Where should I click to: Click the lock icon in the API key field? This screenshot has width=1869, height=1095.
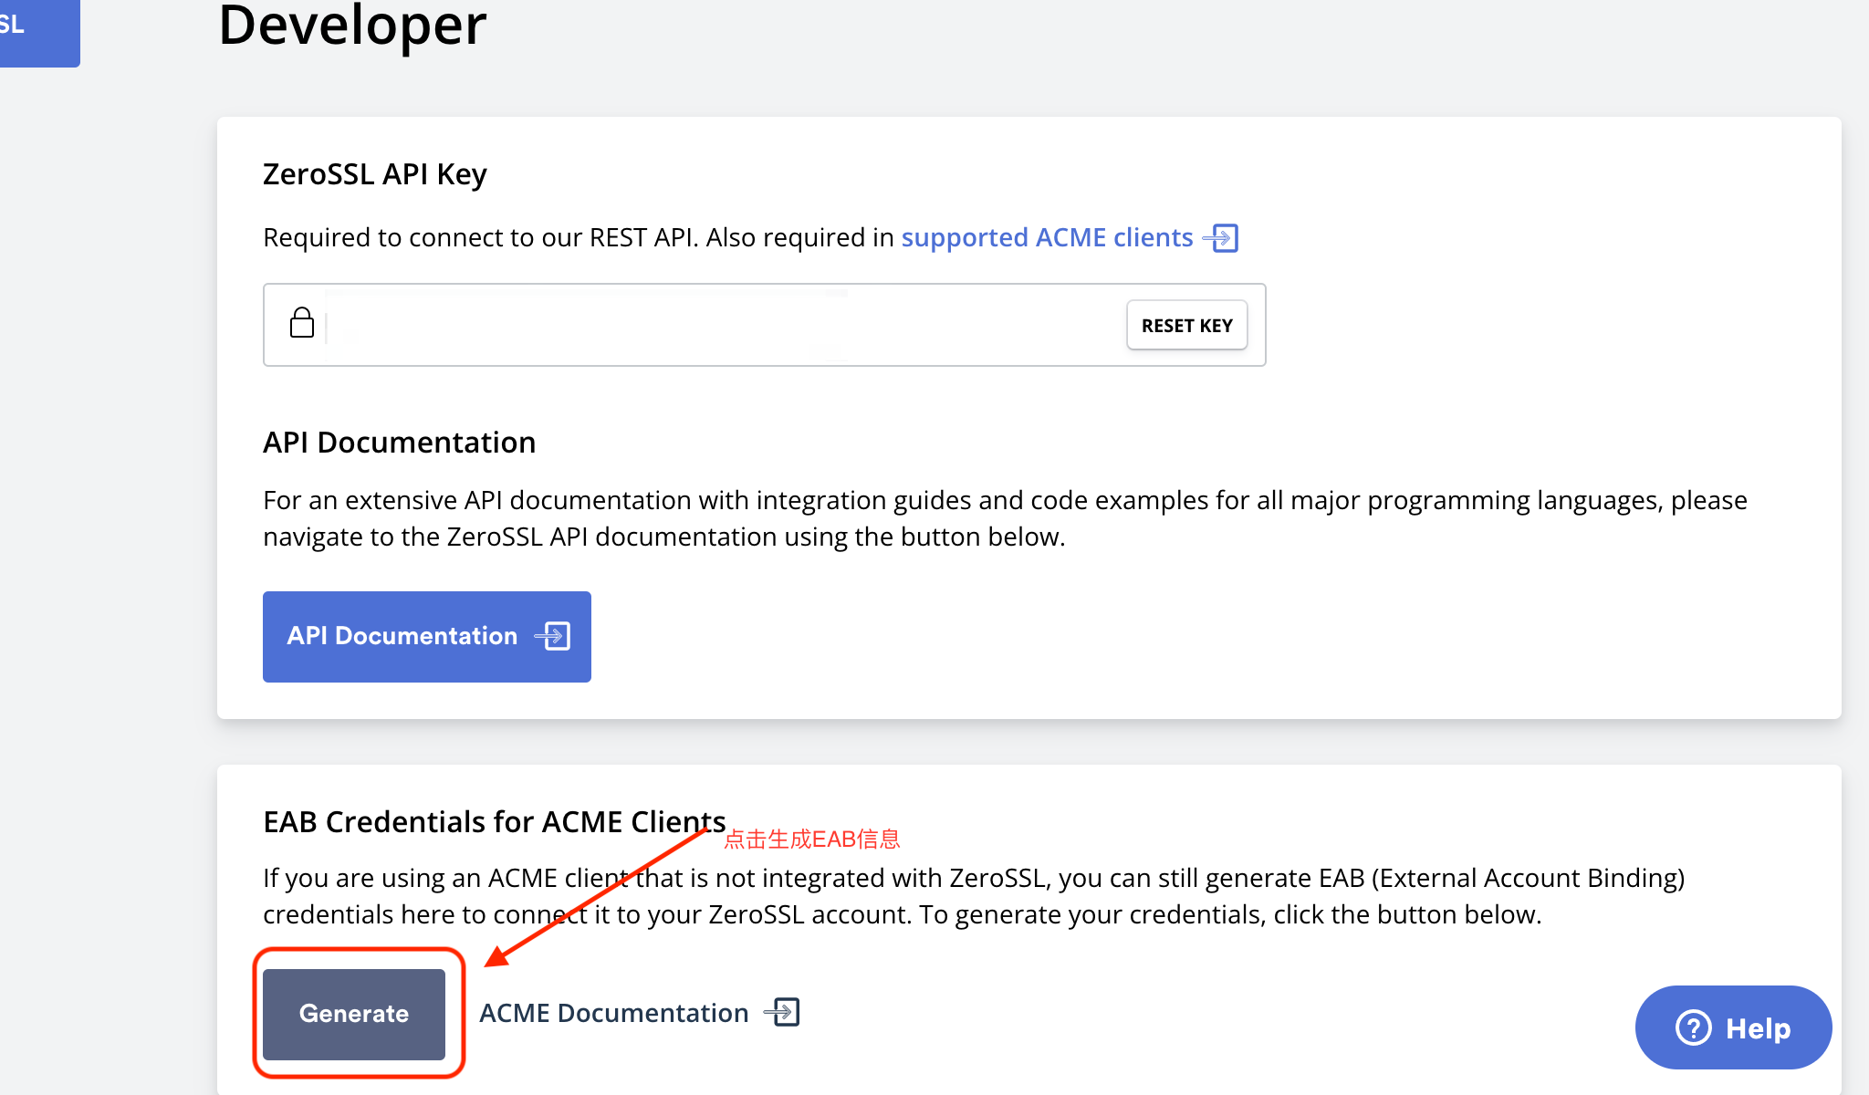pyautogui.click(x=302, y=323)
